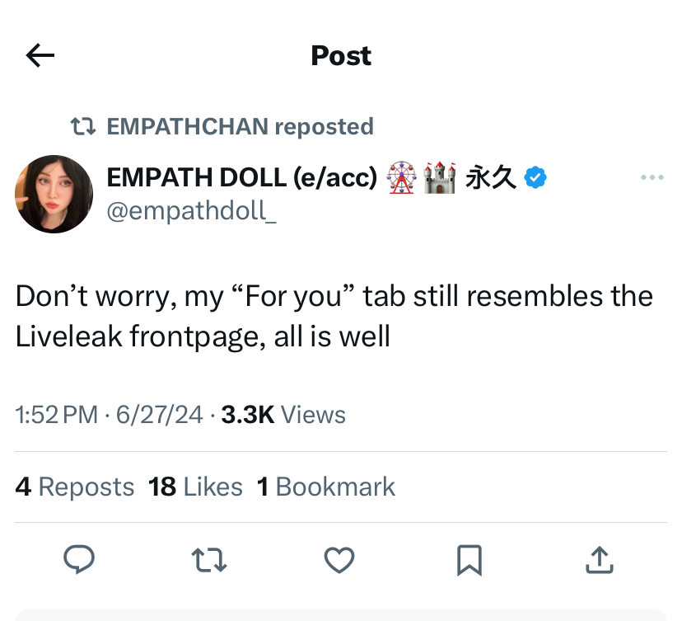The width and height of the screenshot is (682, 621).
Task: Open the reply comment bubble icon
Action: pyautogui.click(x=79, y=559)
